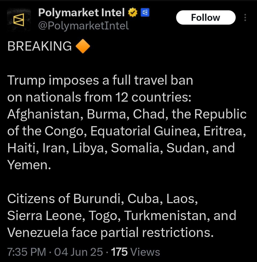Viewport: 257px width, 262px height.
Task: Click the gold verified checkmark badge
Action: coord(133,12)
